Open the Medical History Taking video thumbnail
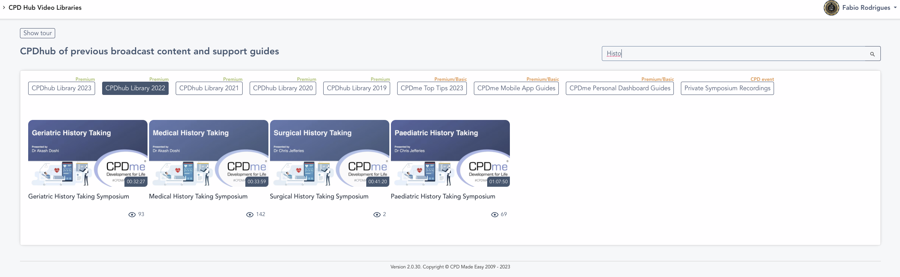This screenshot has width=900, height=277. 209,153
